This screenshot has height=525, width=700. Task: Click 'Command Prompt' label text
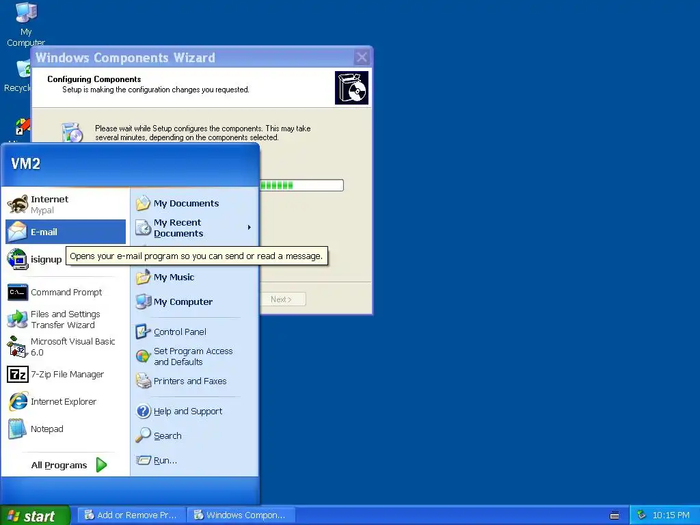(66, 293)
